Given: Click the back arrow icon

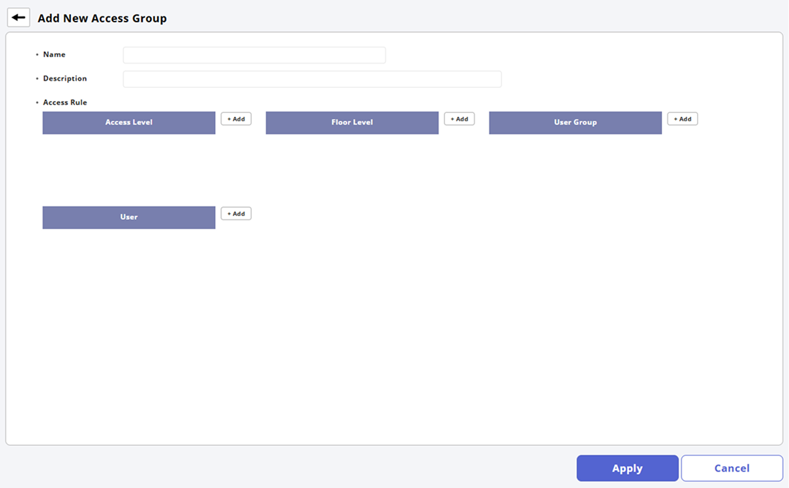Looking at the screenshot, I should 18,17.
